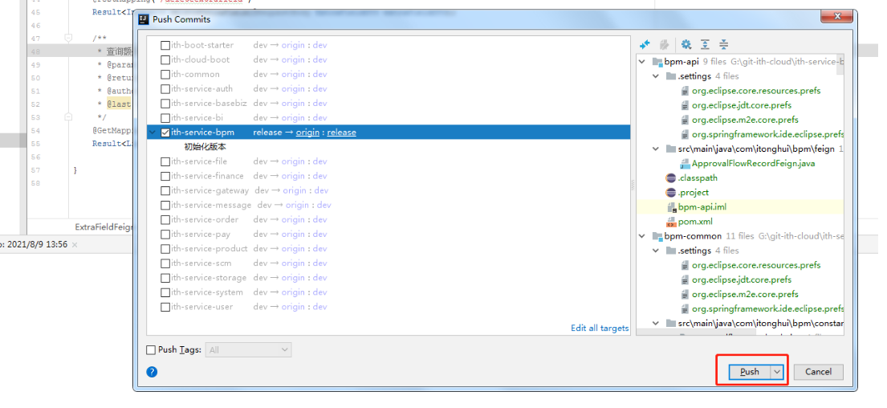This screenshot has width=887, height=408.
Task: Click the pom.xml Maven file icon
Action: coord(671,222)
